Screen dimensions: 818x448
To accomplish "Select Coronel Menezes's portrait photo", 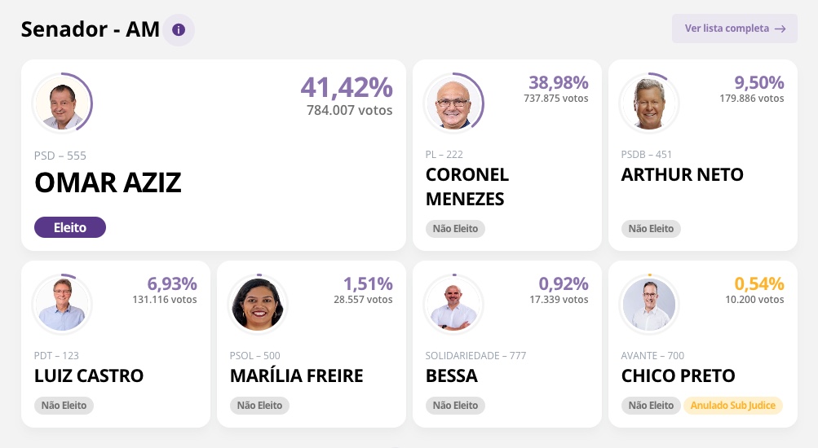I will point(453,103).
